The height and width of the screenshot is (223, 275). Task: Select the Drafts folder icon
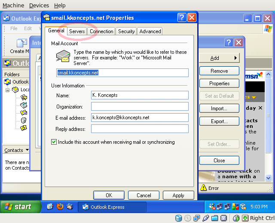pos(24,128)
